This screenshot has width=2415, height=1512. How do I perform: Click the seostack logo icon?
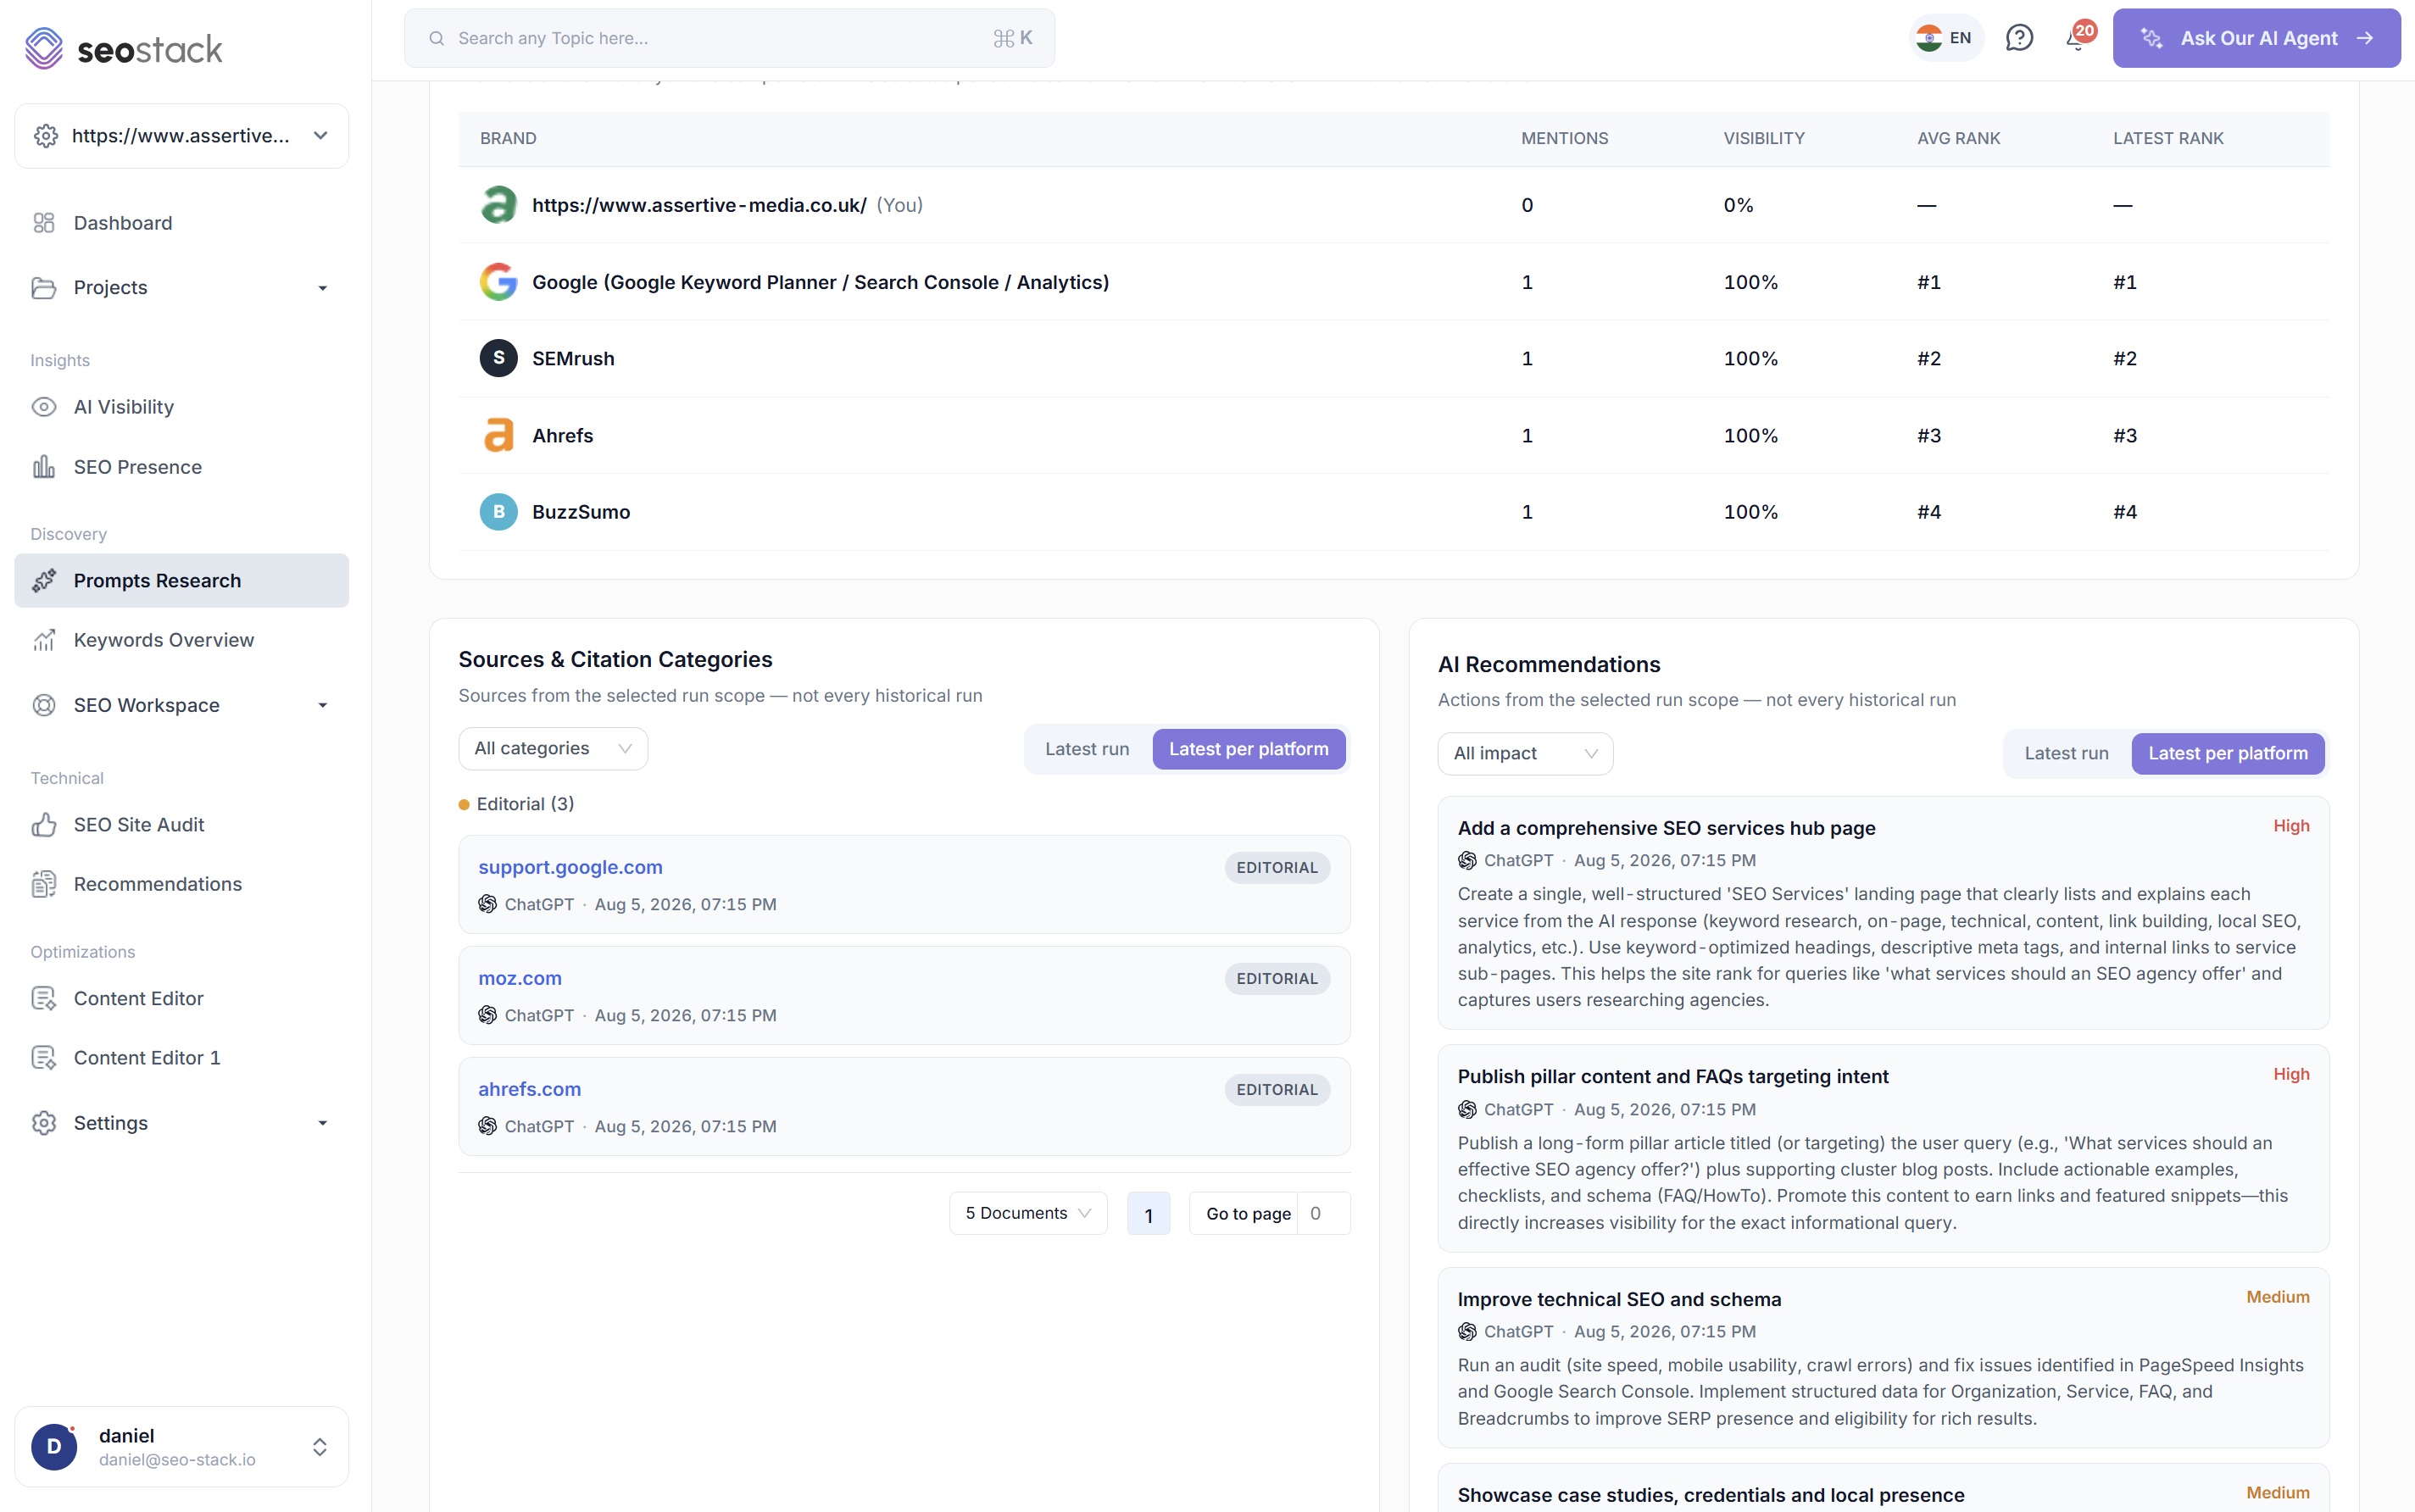(x=44, y=48)
